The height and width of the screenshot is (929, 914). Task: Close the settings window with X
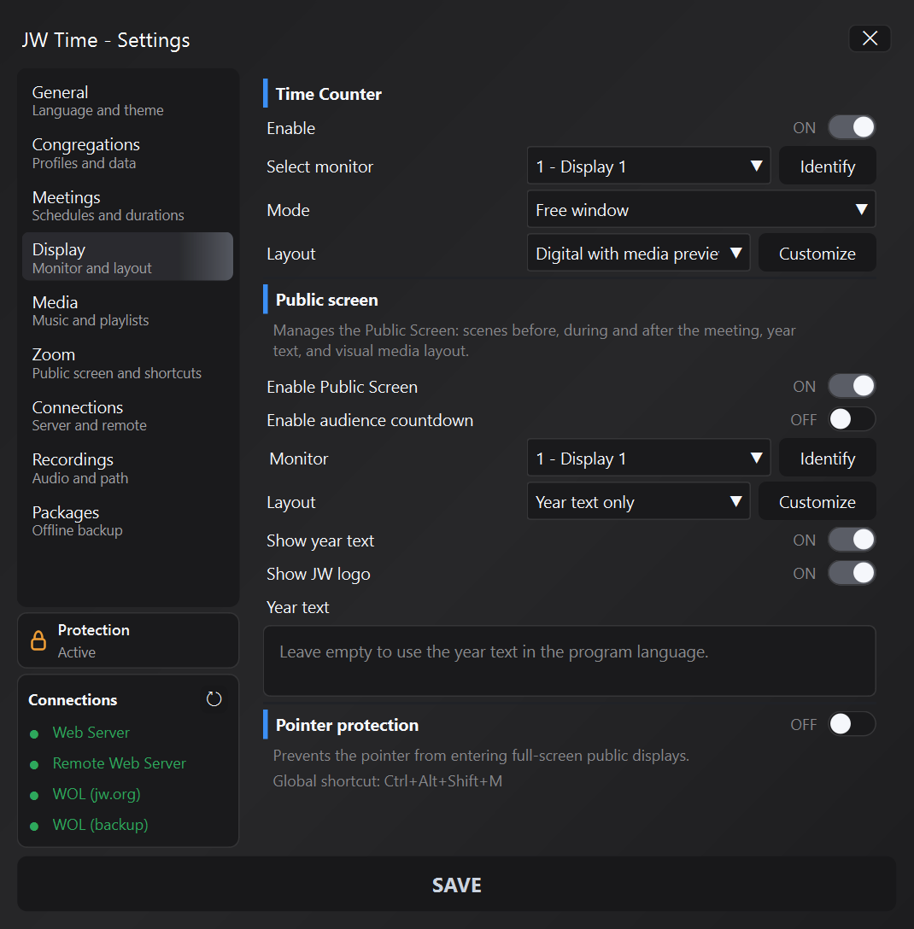[870, 38]
